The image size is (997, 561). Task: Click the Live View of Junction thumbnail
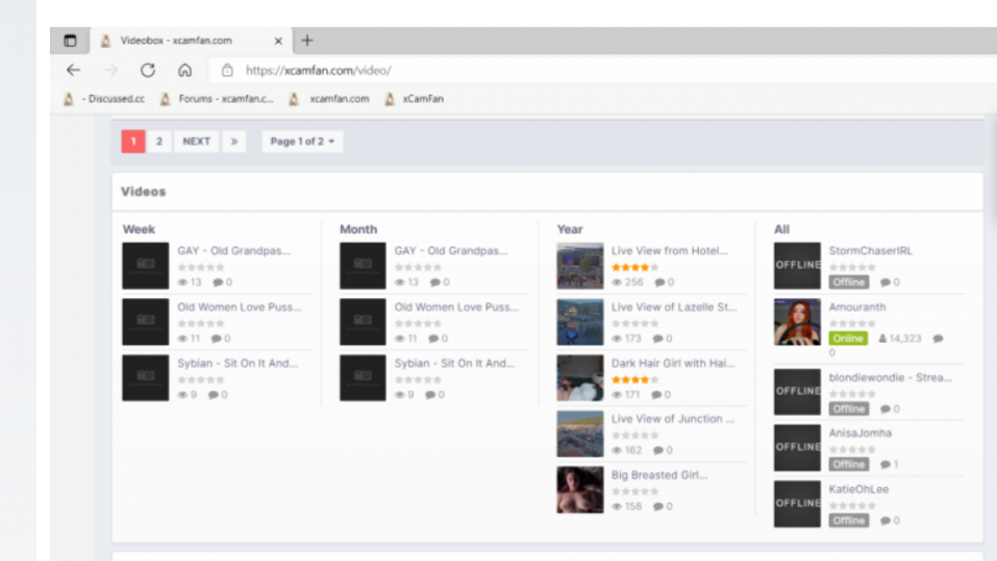click(580, 433)
